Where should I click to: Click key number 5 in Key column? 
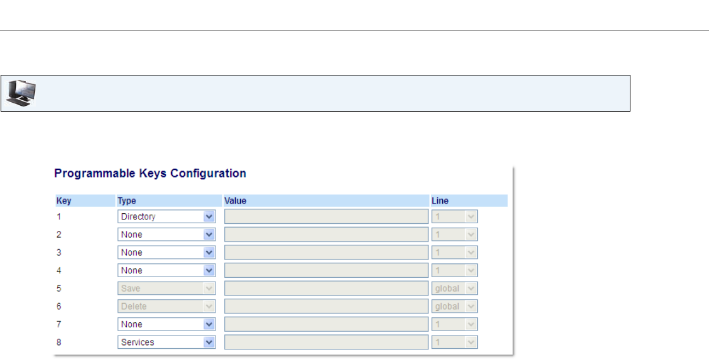coord(59,289)
